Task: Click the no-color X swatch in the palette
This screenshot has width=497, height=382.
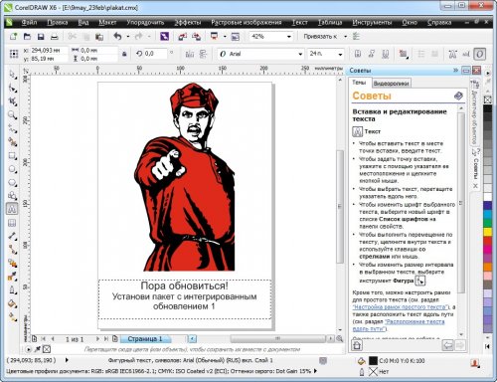Action: click(x=488, y=99)
